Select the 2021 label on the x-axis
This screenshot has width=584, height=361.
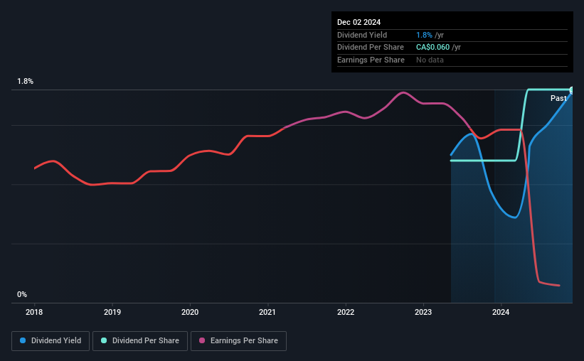(267, 312)
